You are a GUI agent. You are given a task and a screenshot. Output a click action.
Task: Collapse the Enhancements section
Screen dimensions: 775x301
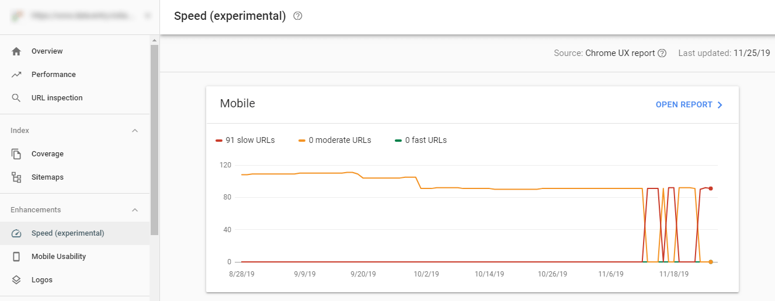tap(135, 210)
